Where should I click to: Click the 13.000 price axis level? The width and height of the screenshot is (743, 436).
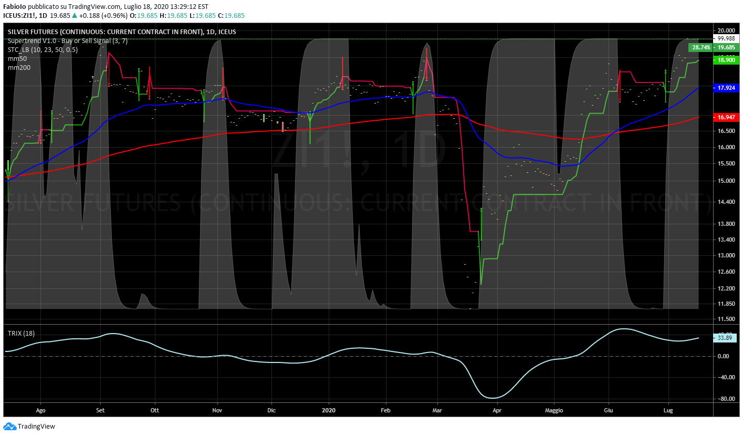(726, 256)
